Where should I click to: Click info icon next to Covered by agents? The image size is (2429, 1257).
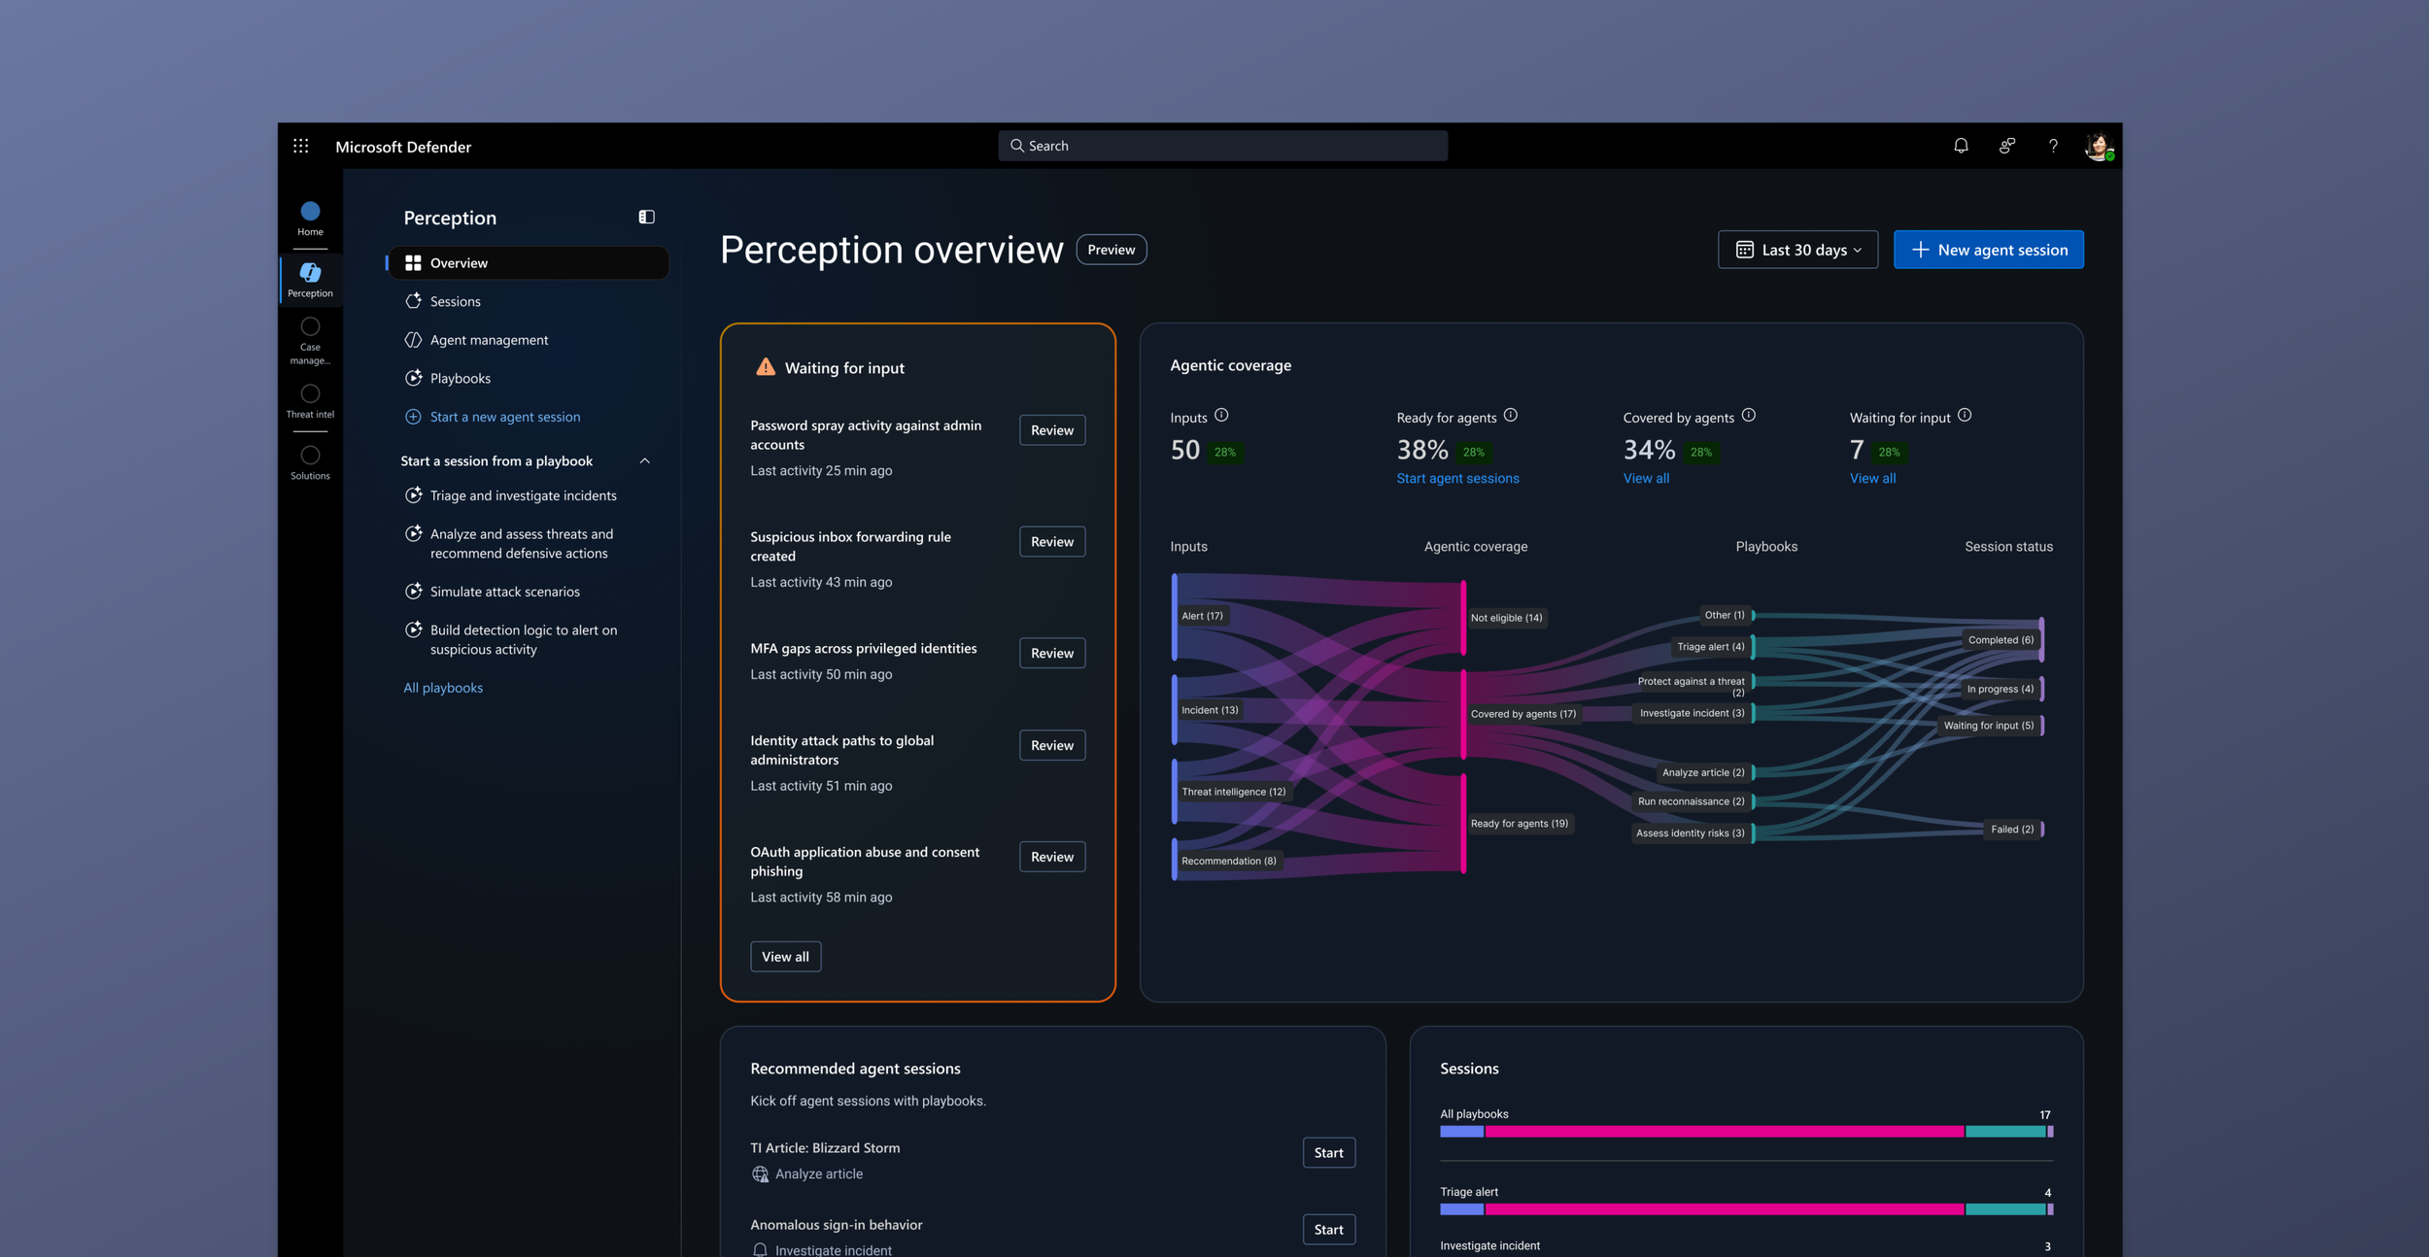(1748, 415)
